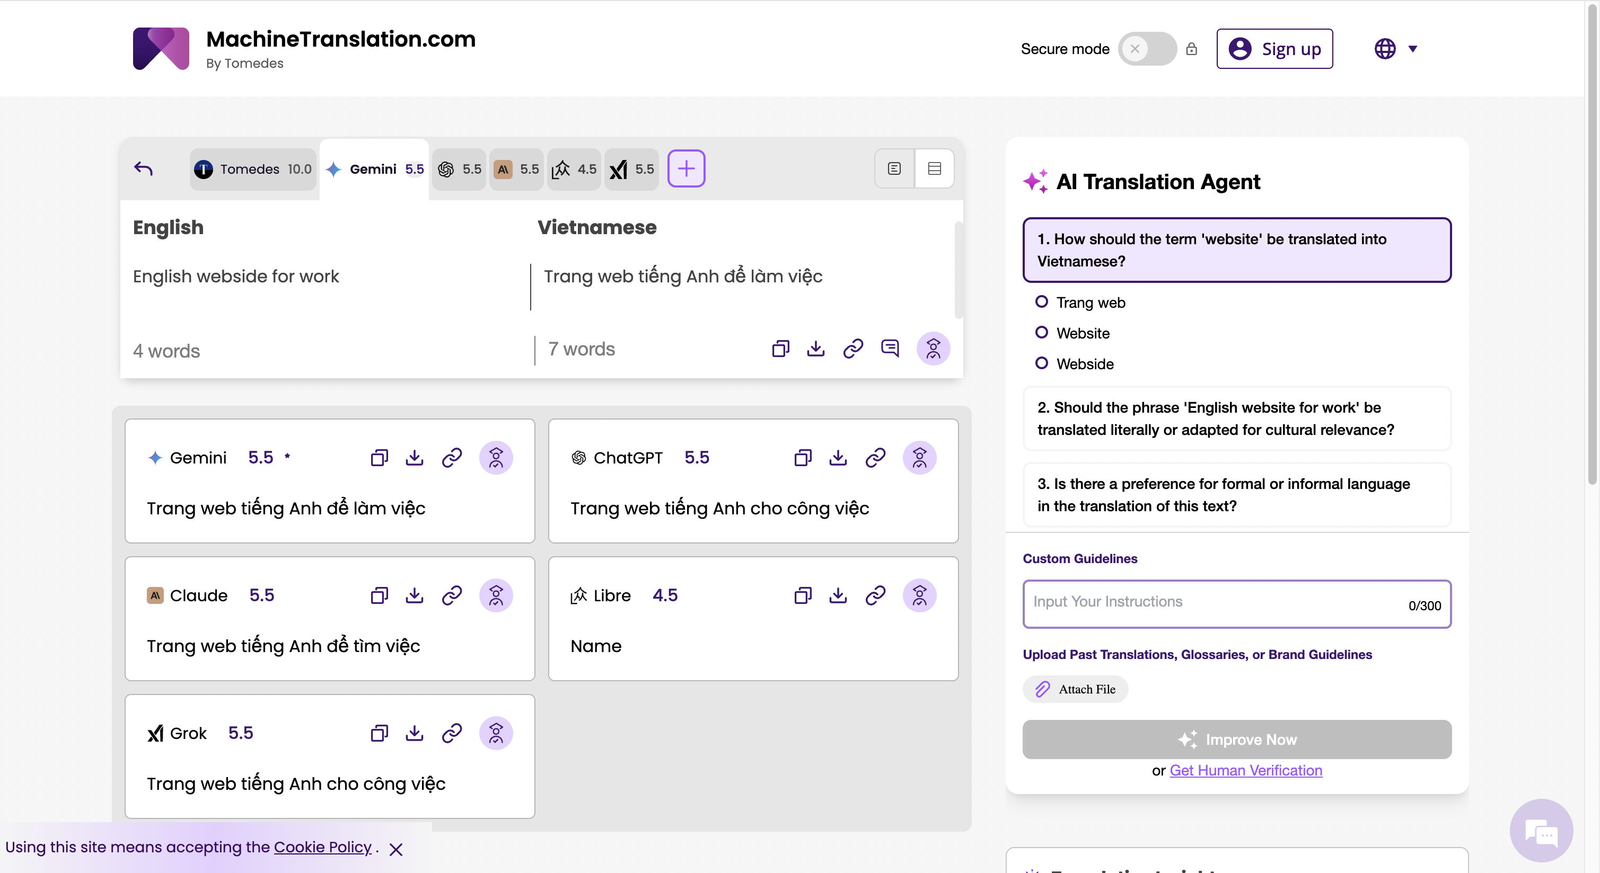Copy the Libre card translation
1600x873 pixels.
(x=803, y=595)
